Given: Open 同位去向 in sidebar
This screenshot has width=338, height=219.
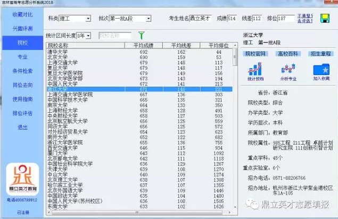Looking at the screenshot, I should click(x=22, y=85).
